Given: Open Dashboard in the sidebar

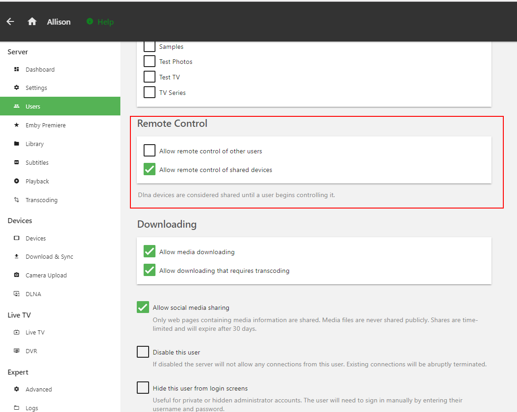Looking at the screenshot, I should coord(60,69).
